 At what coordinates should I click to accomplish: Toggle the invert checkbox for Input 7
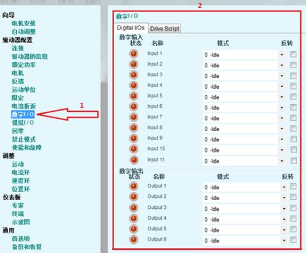click(293, 118)
